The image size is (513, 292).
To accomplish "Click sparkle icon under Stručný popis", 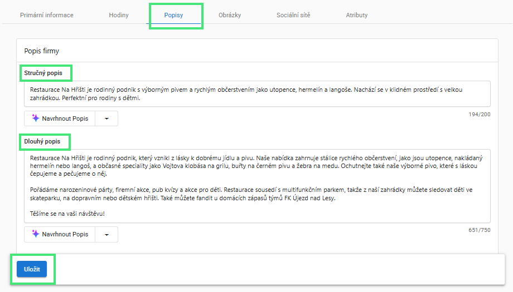I will coord(35,118).
